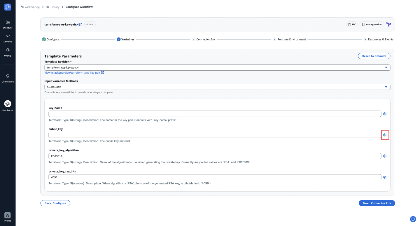Image resolution: width=420 pixels, height=226 pixels.
Task: Click the Terraform logo in the template header
Action: 388,24
